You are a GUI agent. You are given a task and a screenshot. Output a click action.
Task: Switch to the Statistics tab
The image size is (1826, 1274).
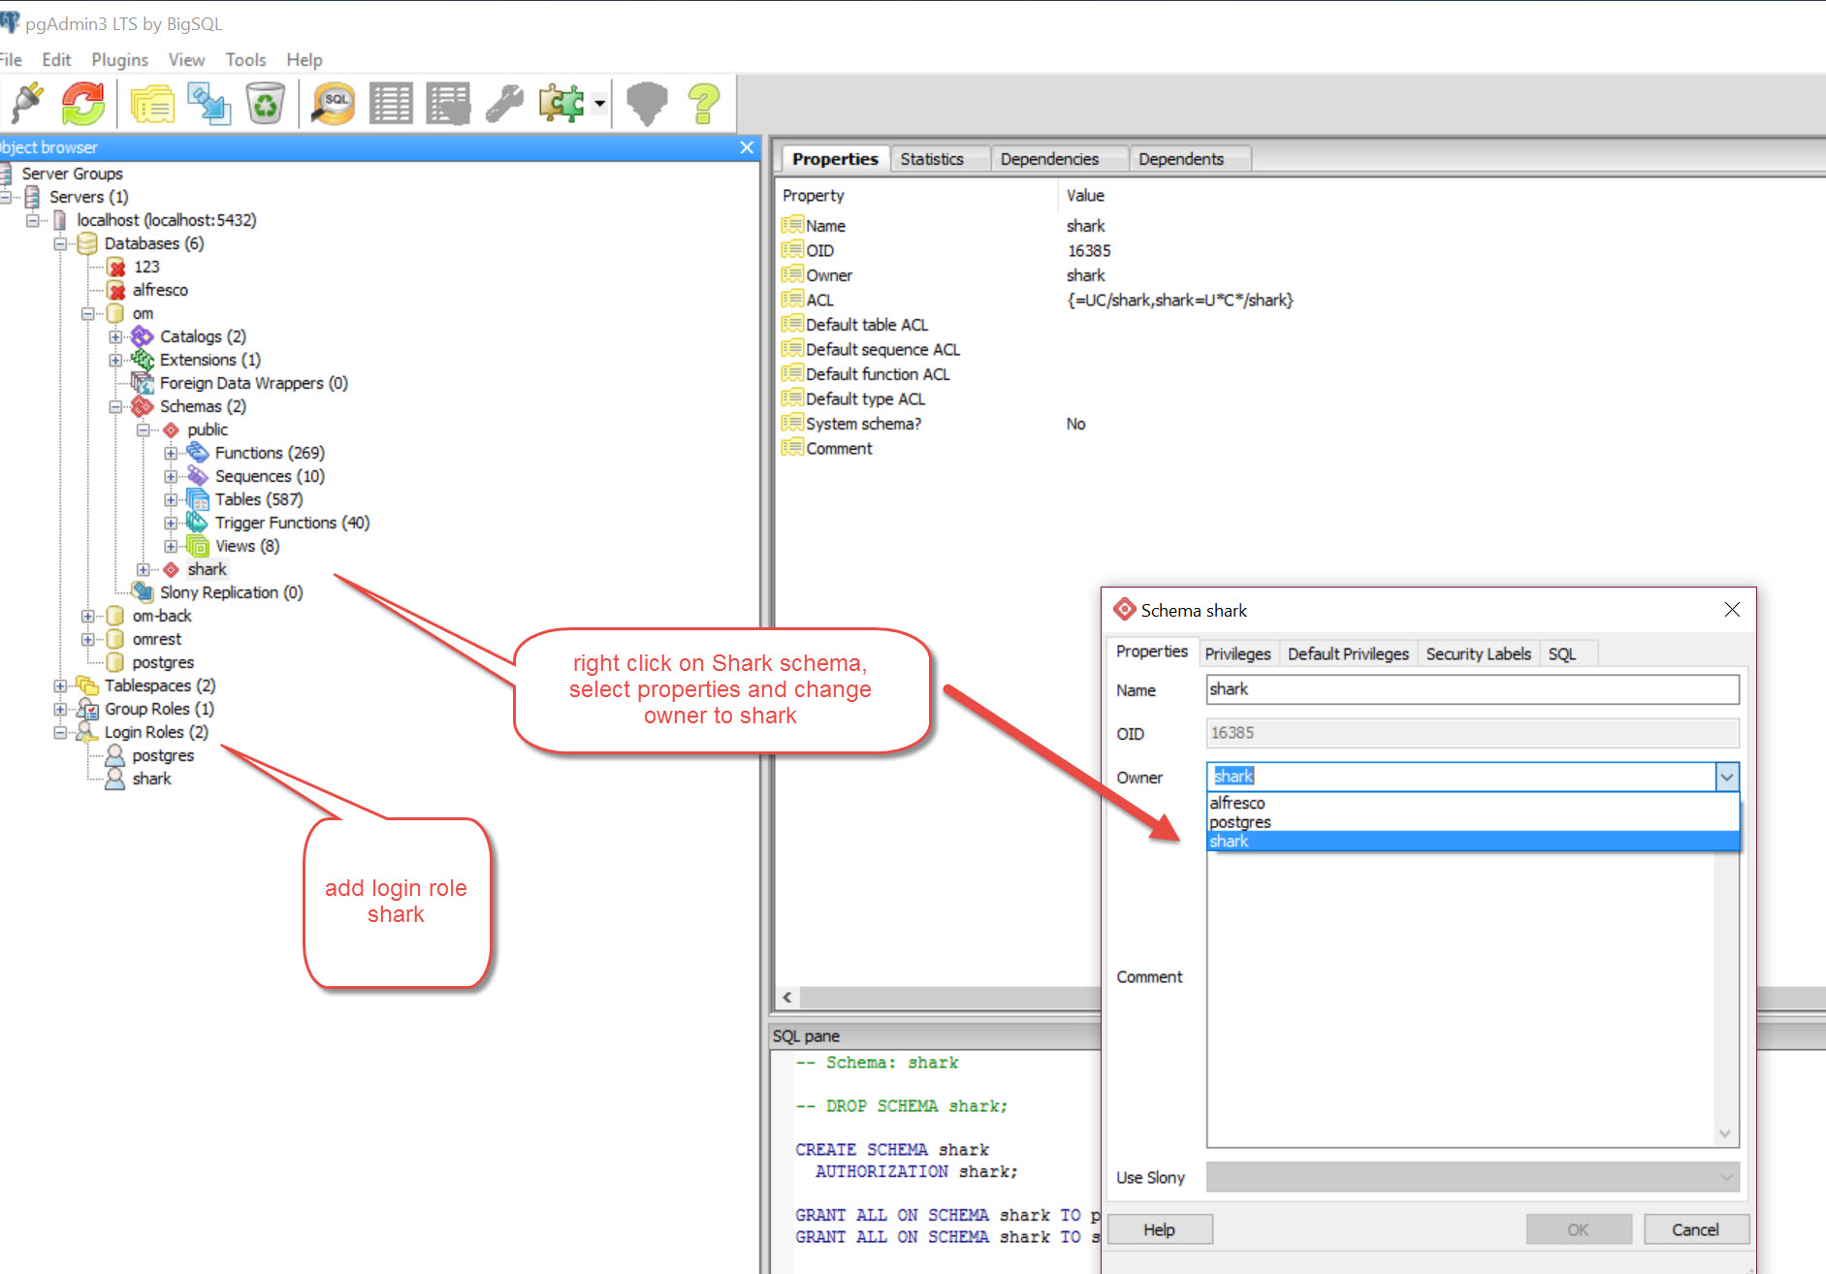931,159
